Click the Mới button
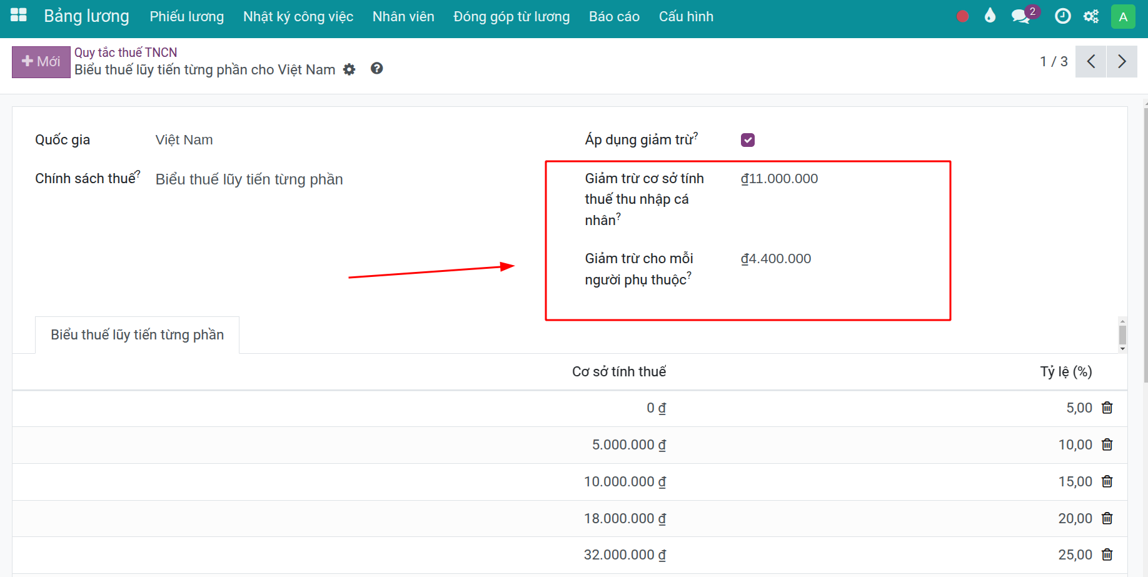This screenshot has width=1148, height=577. pyautogui.click(x=41, y=61)
